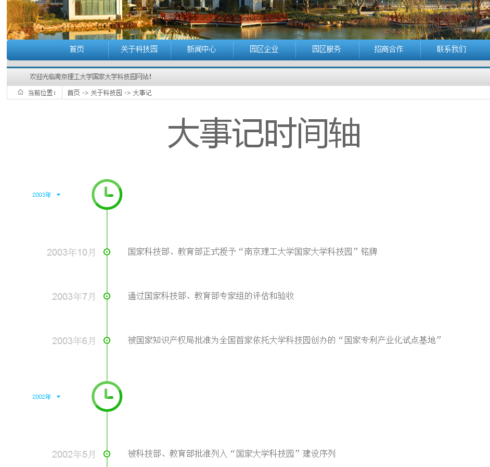Screen dimensions: 490x467
Task: Click 首页 breadcrumb link
Action: [x=73, y=93]
